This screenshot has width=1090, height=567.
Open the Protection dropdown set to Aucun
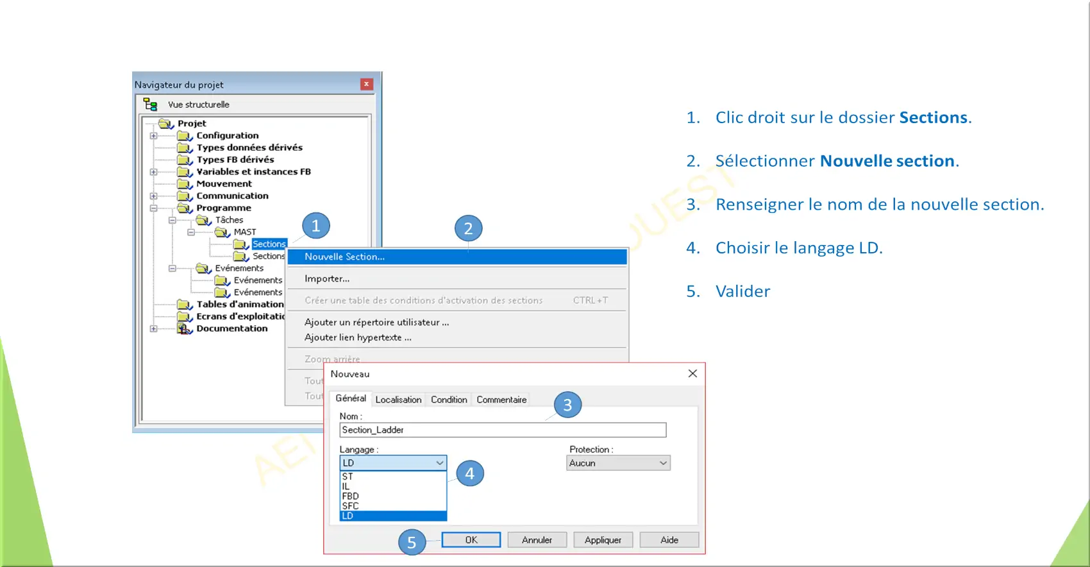click(618, 463)
